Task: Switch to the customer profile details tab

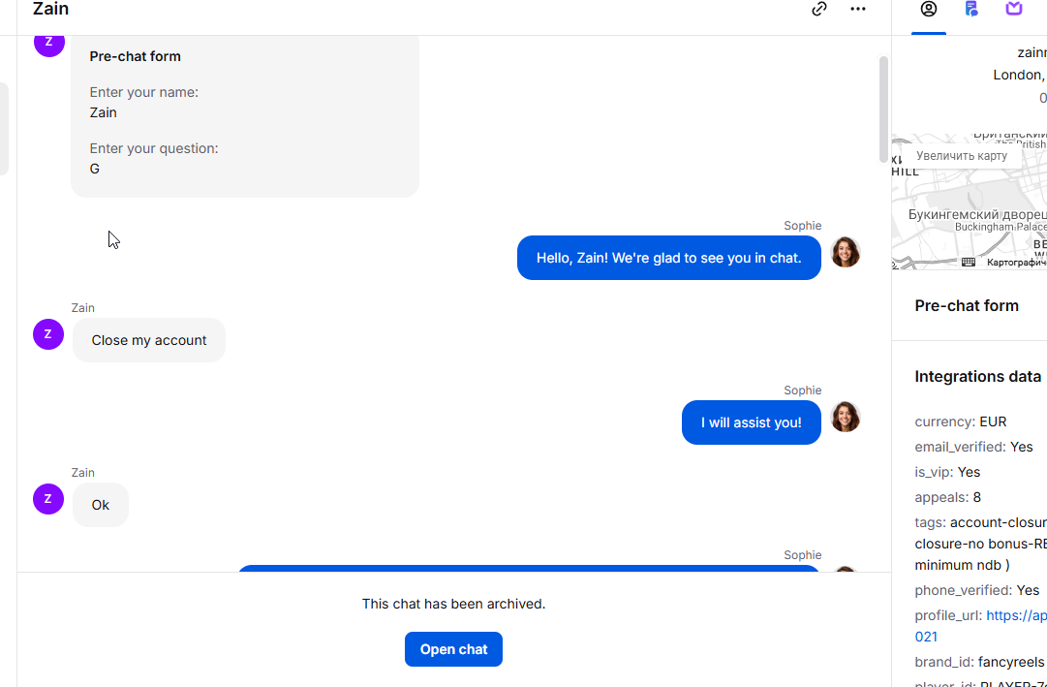Action: click(x=929, y=10)
